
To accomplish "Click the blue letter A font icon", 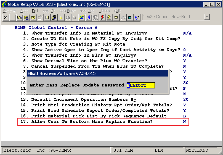I will [x=89, y=17].
